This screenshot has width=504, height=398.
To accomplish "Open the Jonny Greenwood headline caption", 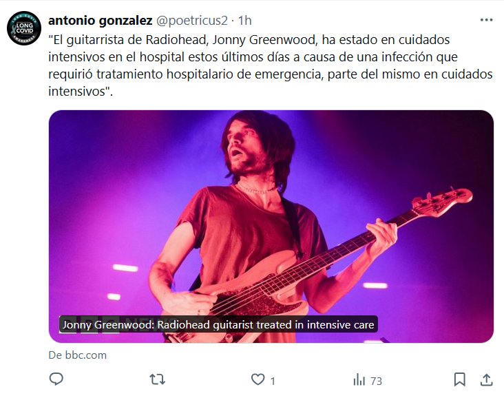I will tap(218, 324).
